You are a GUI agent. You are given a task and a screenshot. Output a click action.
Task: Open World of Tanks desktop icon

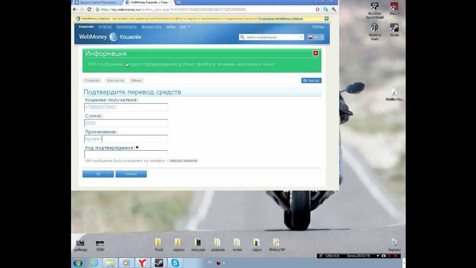click(374, 32)
